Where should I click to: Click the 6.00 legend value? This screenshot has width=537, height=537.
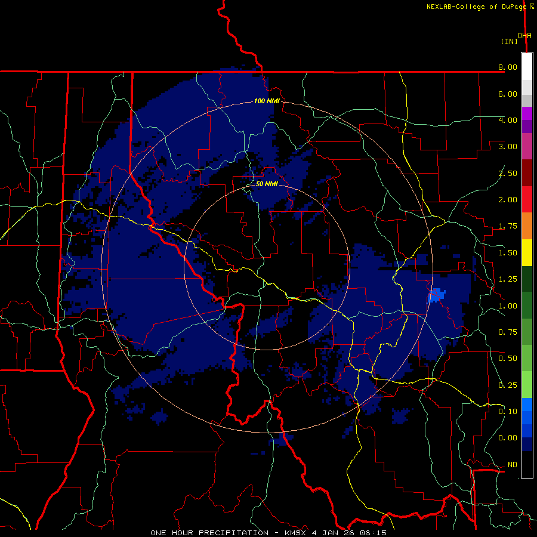pos(508,94)
